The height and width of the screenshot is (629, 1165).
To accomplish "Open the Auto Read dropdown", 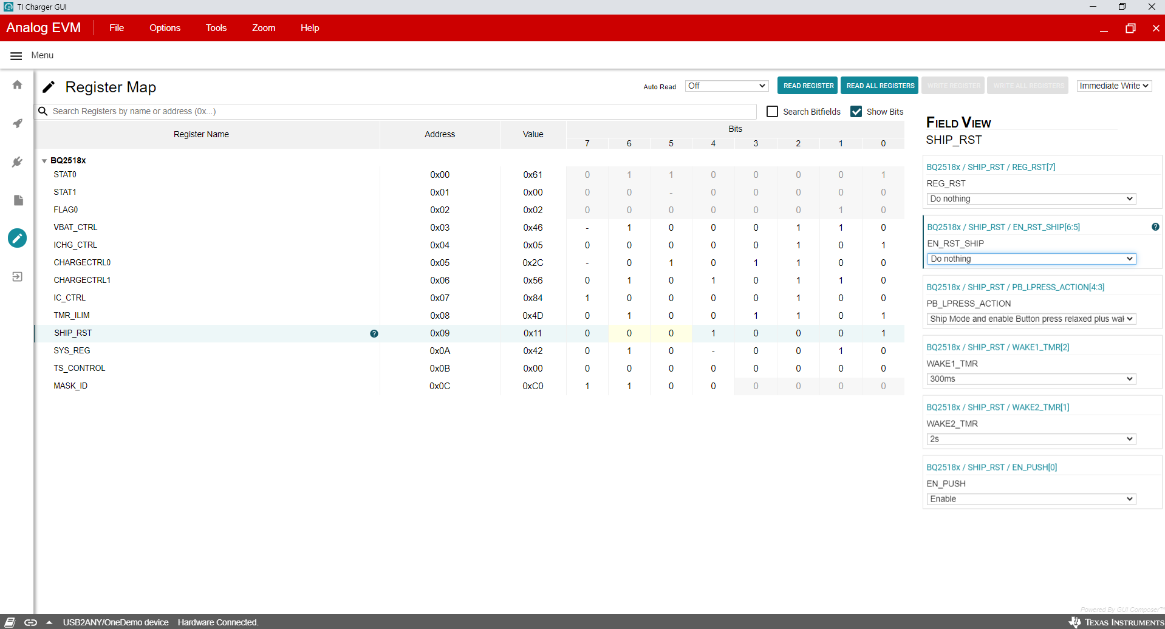I will pyautogui.click(x=726, y=86).
